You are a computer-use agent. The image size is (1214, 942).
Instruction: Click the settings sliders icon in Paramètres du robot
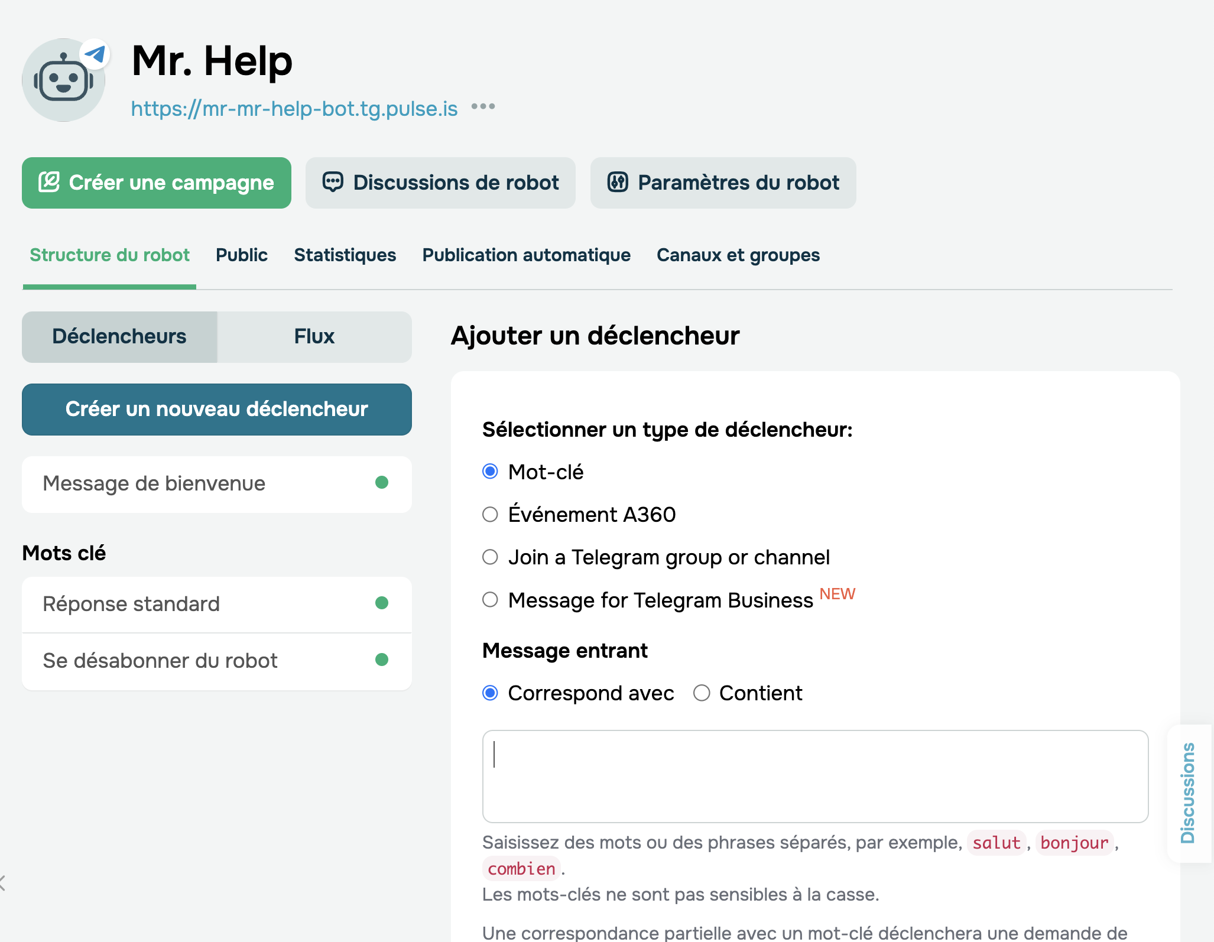tap(618, 182)
